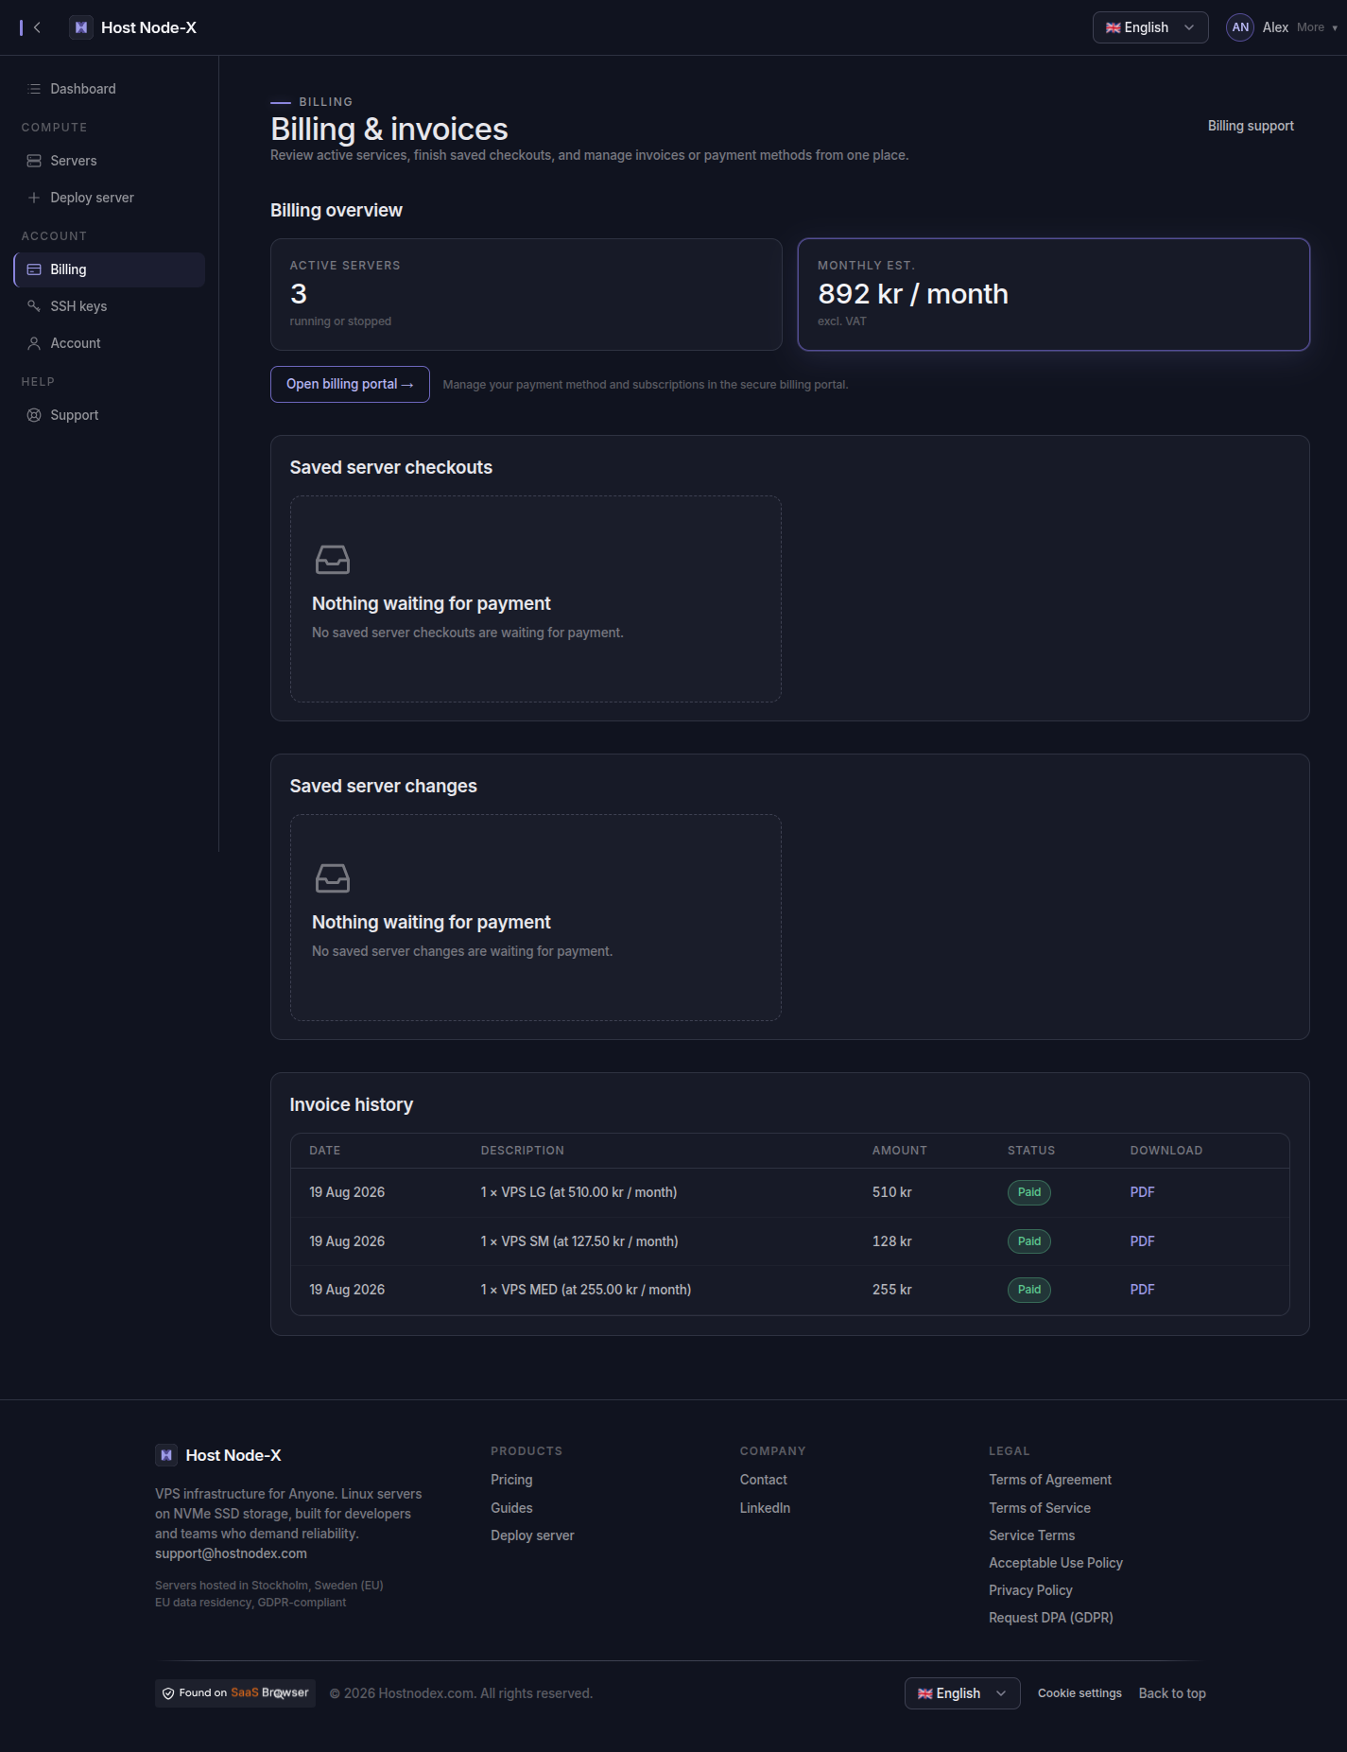Click the Account person icon in sidebar
Image resolution: width=1347 pixels, height=1752 pixels.
pos(34,343)
